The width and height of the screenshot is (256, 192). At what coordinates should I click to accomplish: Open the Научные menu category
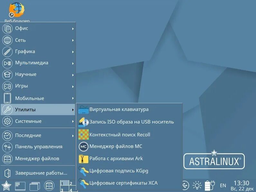point(38,75)
